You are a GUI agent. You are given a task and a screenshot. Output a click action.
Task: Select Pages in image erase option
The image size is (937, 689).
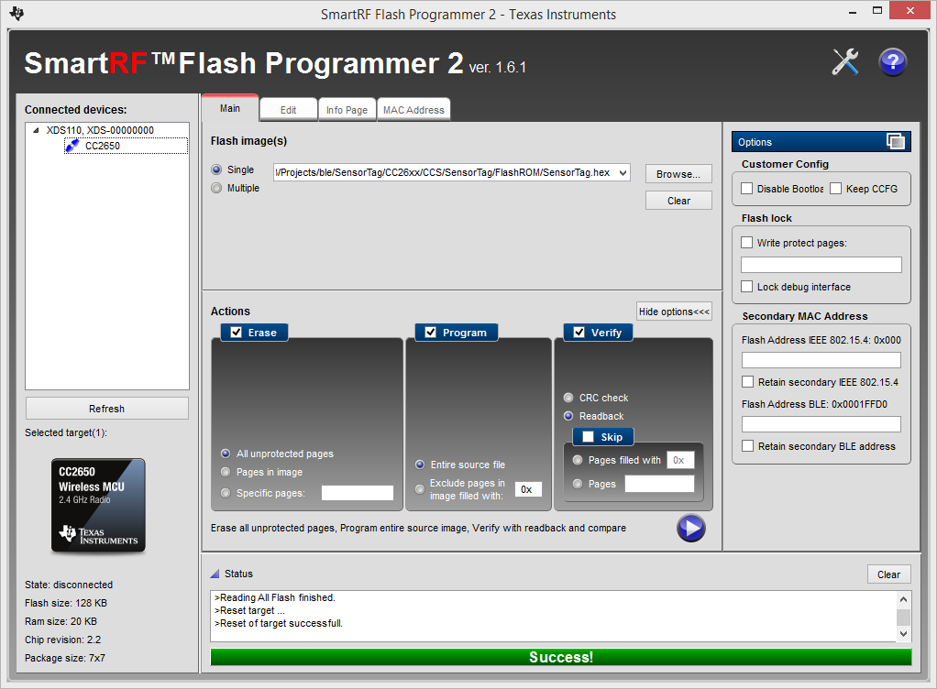[226, 472]
